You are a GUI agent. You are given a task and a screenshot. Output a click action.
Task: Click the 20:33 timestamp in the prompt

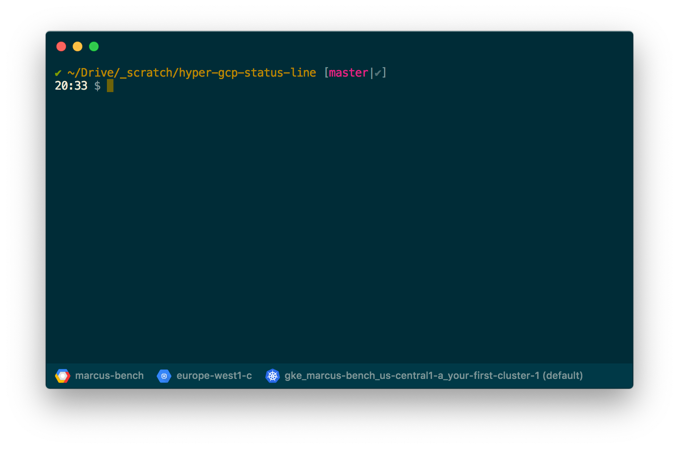(x=71, y=86)
